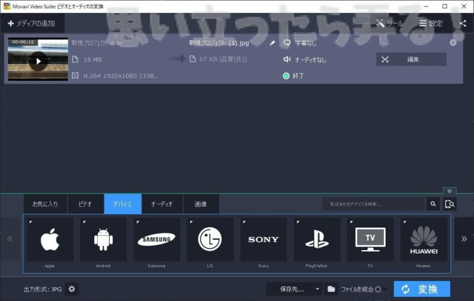Screen dimensions: 474x301
Task: Click the output filename 新規プロジェクト (1).jpg
Action: 219,43
